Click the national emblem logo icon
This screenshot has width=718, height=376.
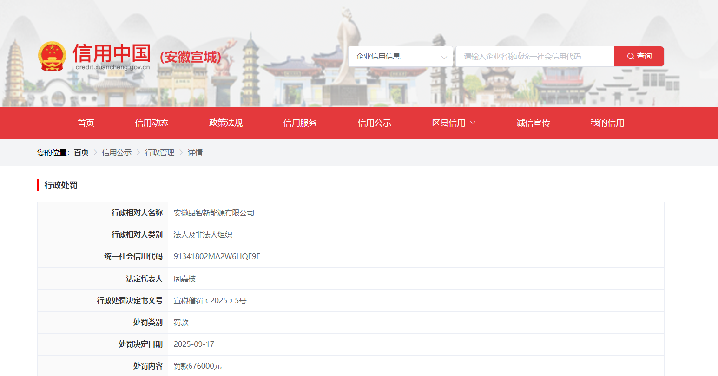(x=52, y=56)
